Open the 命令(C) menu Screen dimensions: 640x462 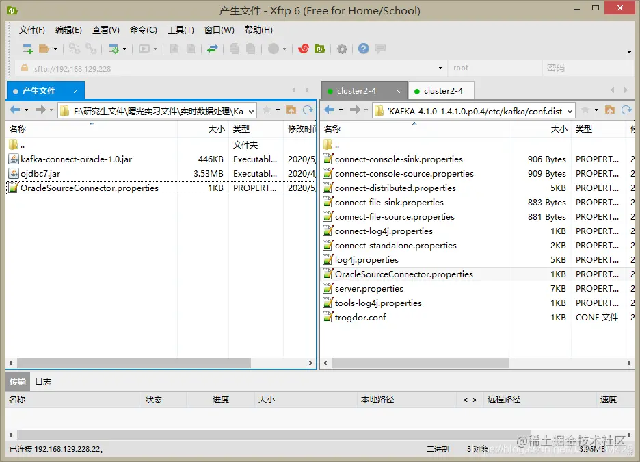click(144, 30)
